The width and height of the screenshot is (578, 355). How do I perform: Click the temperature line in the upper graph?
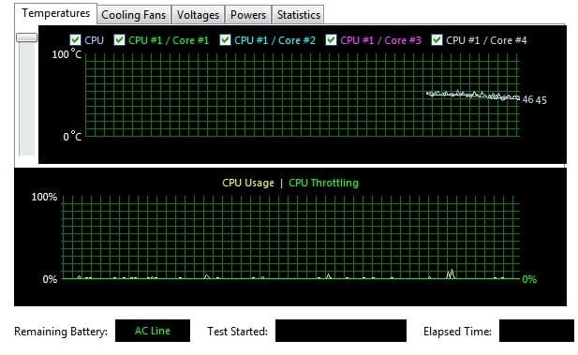(x=473, y=96)
